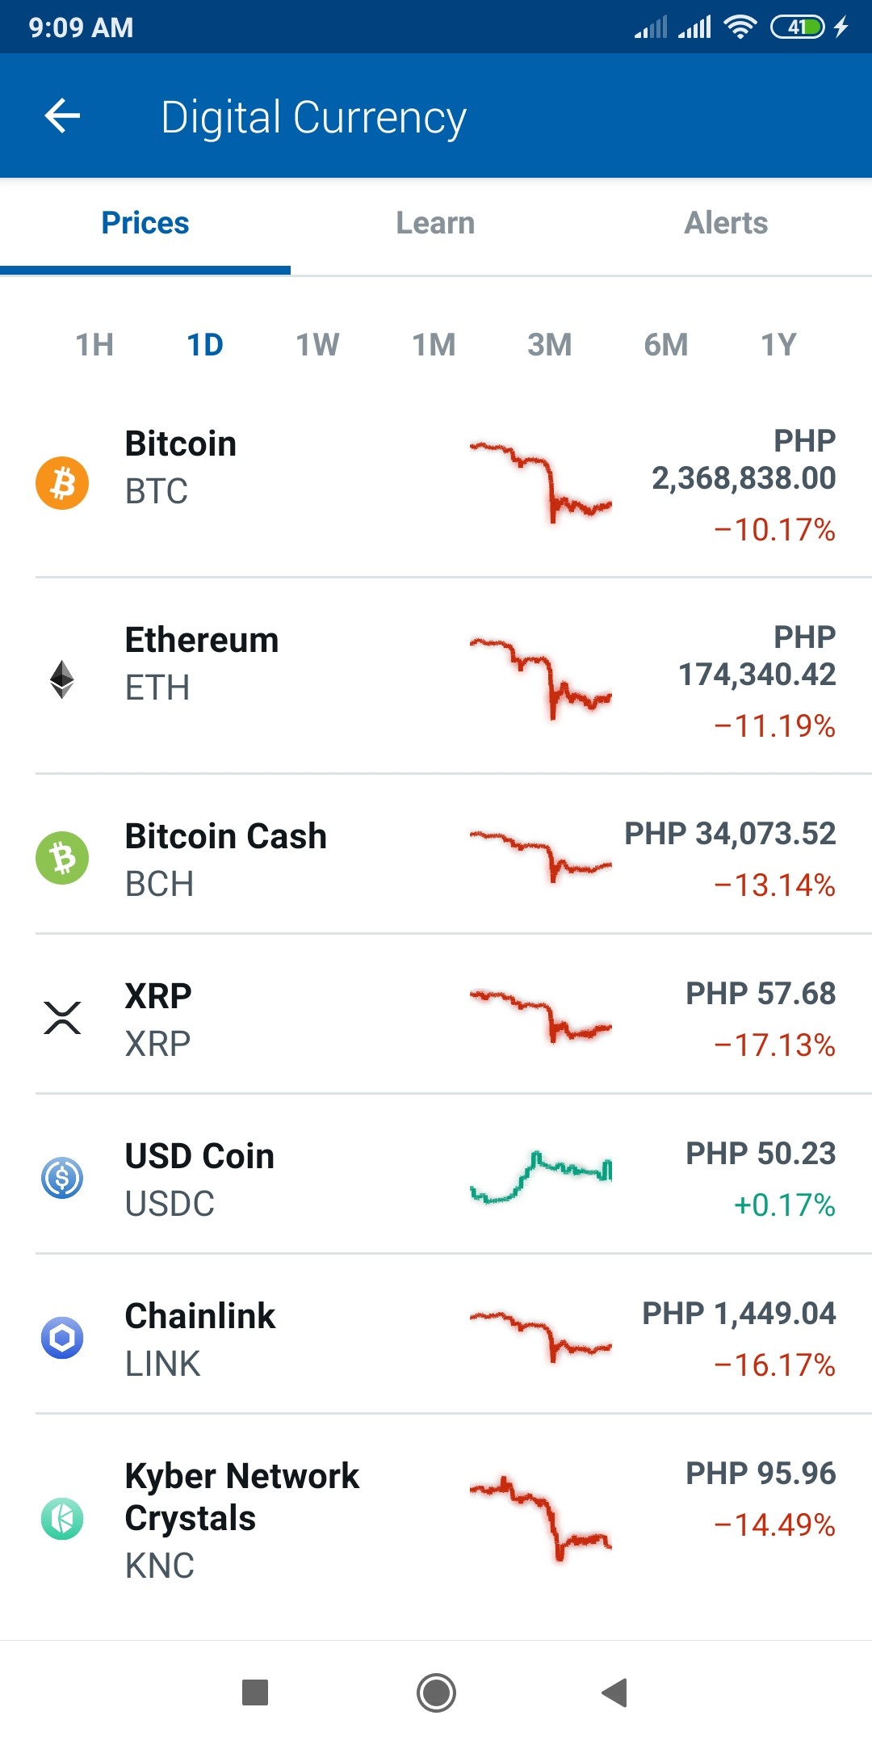Switch to 3M price range

[x=550, y=345]
